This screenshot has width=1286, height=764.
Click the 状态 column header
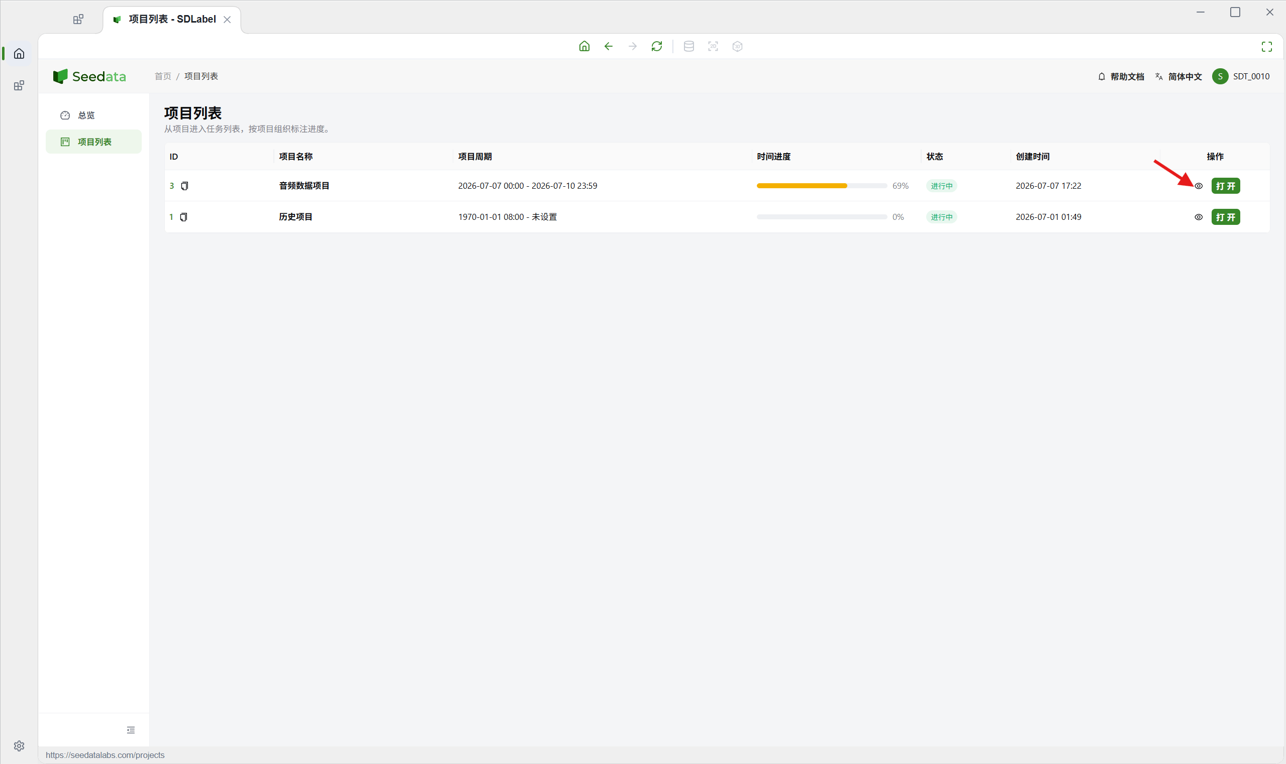(935, 157)
